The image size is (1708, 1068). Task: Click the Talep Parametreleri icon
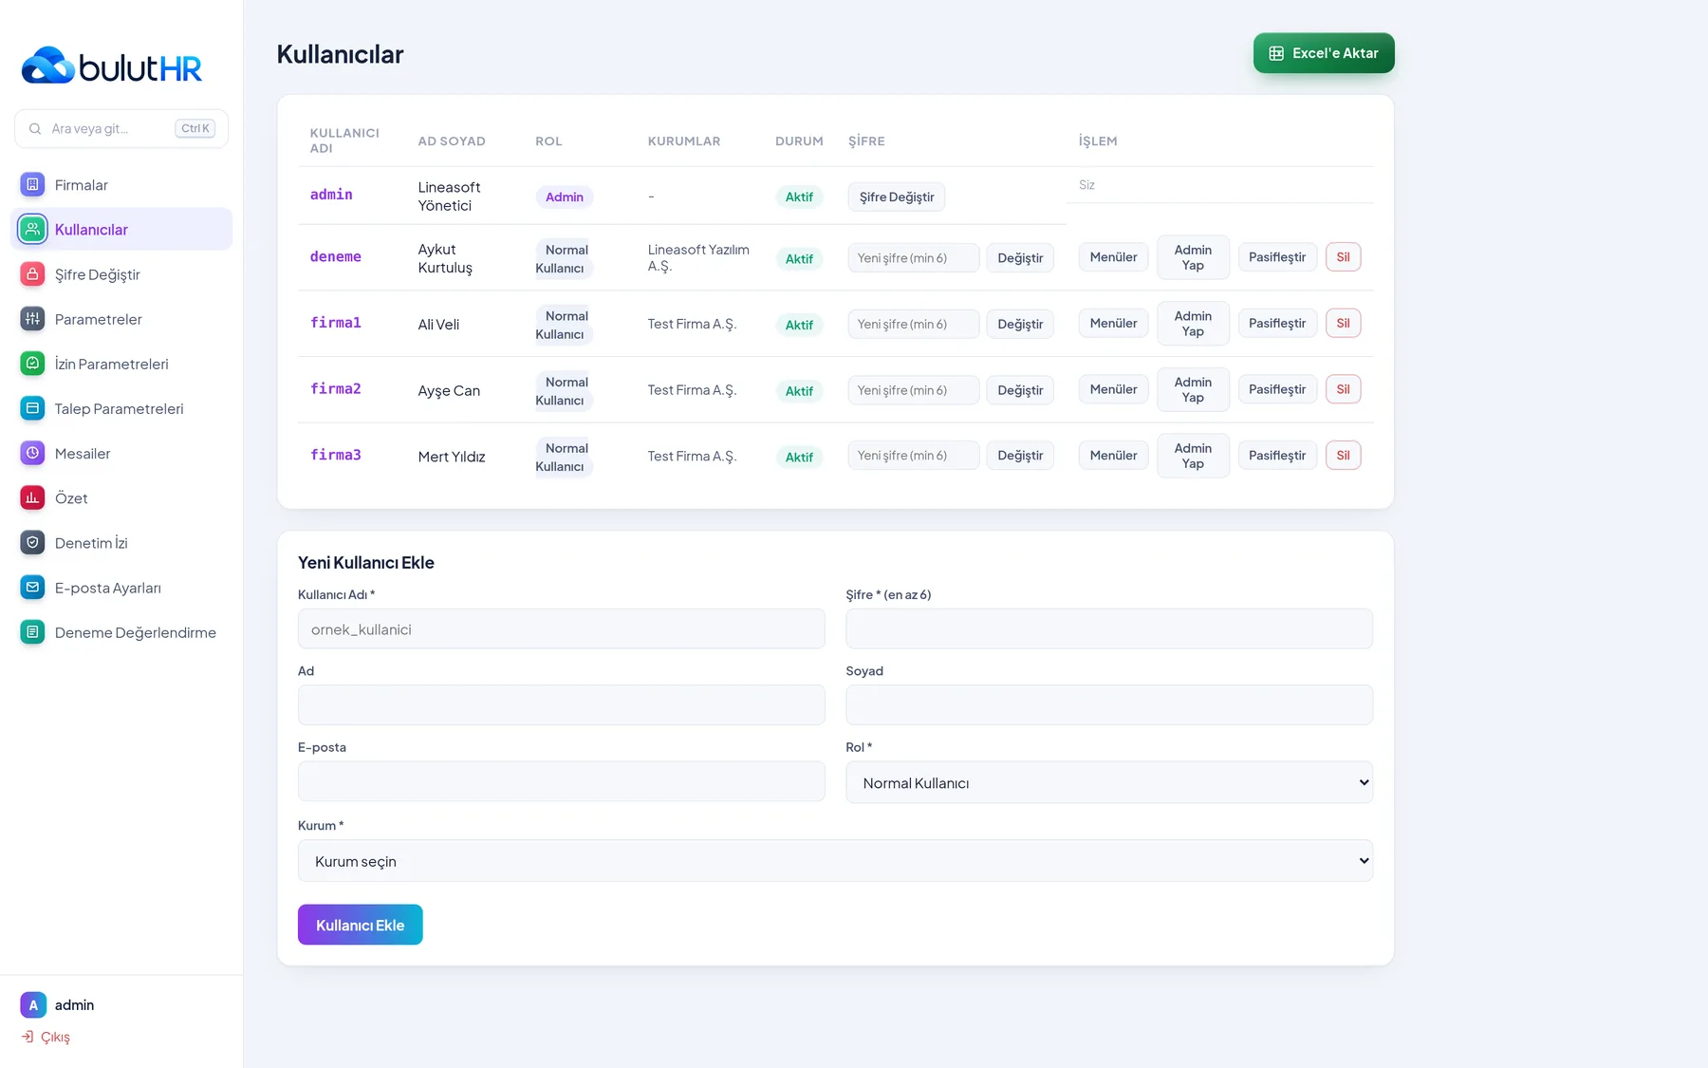click(x=32, y=408)
